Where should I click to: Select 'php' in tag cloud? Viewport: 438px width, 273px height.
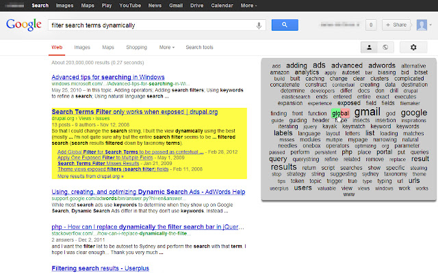click(347, 152)
